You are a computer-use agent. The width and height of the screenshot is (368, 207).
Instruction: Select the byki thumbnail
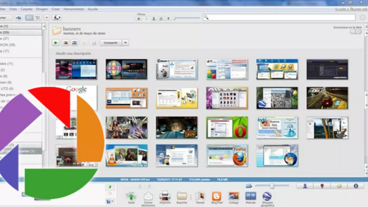[x=277, y=128]
